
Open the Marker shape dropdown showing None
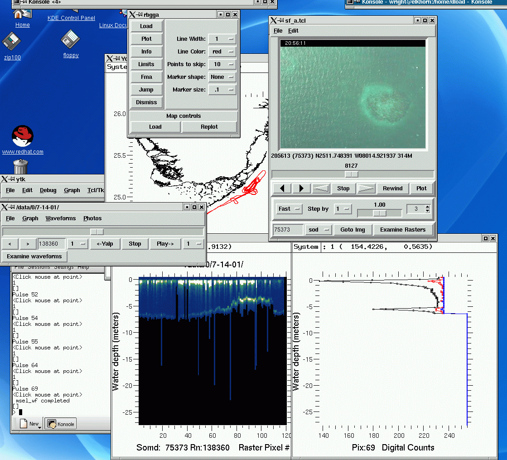click(222, 77)
